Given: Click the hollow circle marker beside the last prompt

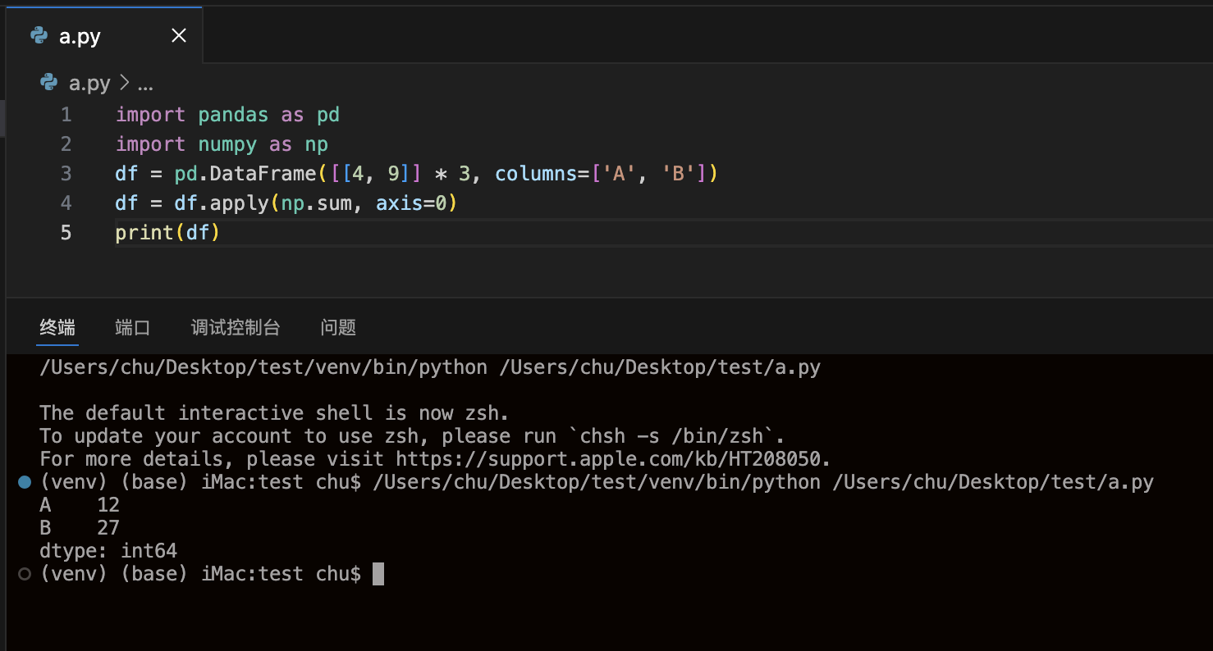Looking at the screenshot, I should click(25, 574).
